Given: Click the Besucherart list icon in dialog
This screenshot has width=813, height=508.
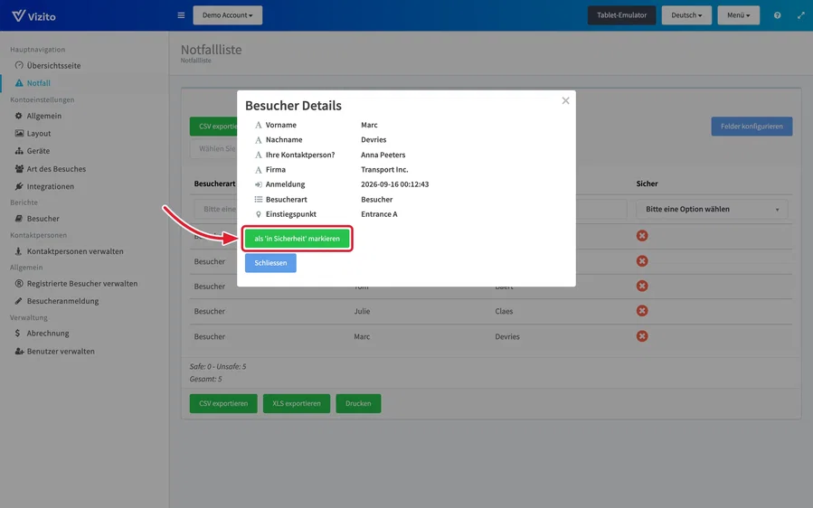Looking at the screenshot, I should [259, 200].
